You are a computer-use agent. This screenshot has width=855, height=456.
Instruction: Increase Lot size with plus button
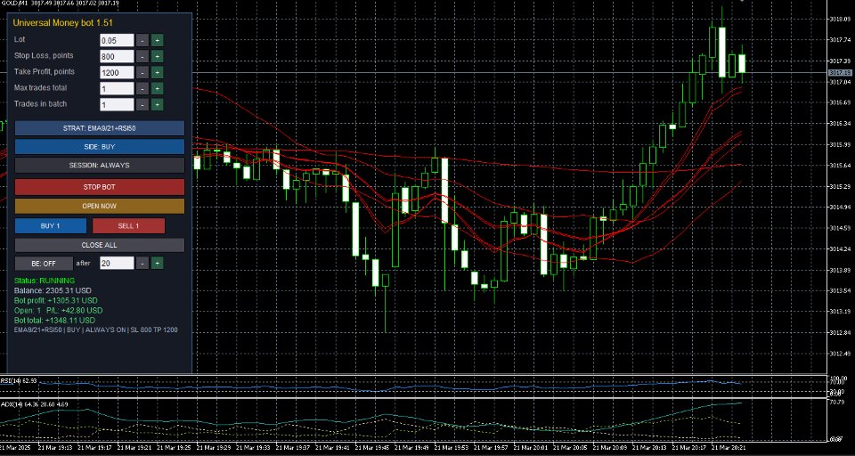tap(157, 40)
